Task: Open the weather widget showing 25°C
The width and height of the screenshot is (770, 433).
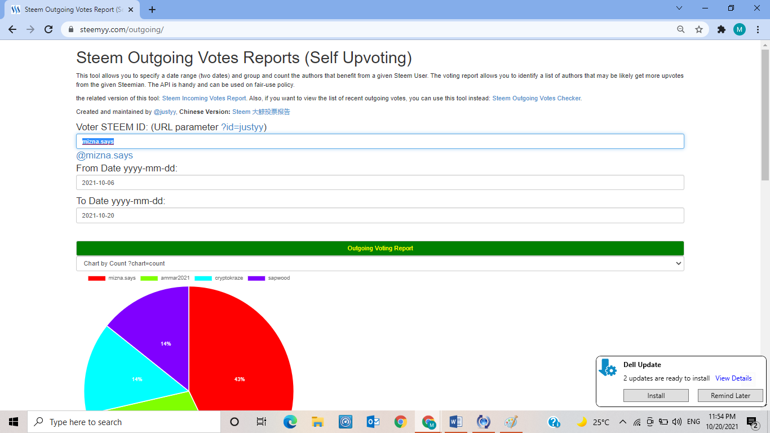Action: [592, 422]
